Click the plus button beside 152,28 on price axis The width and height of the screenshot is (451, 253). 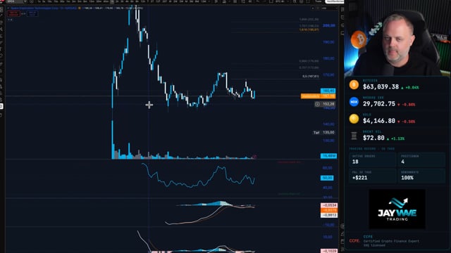click(x=317, y=104)
